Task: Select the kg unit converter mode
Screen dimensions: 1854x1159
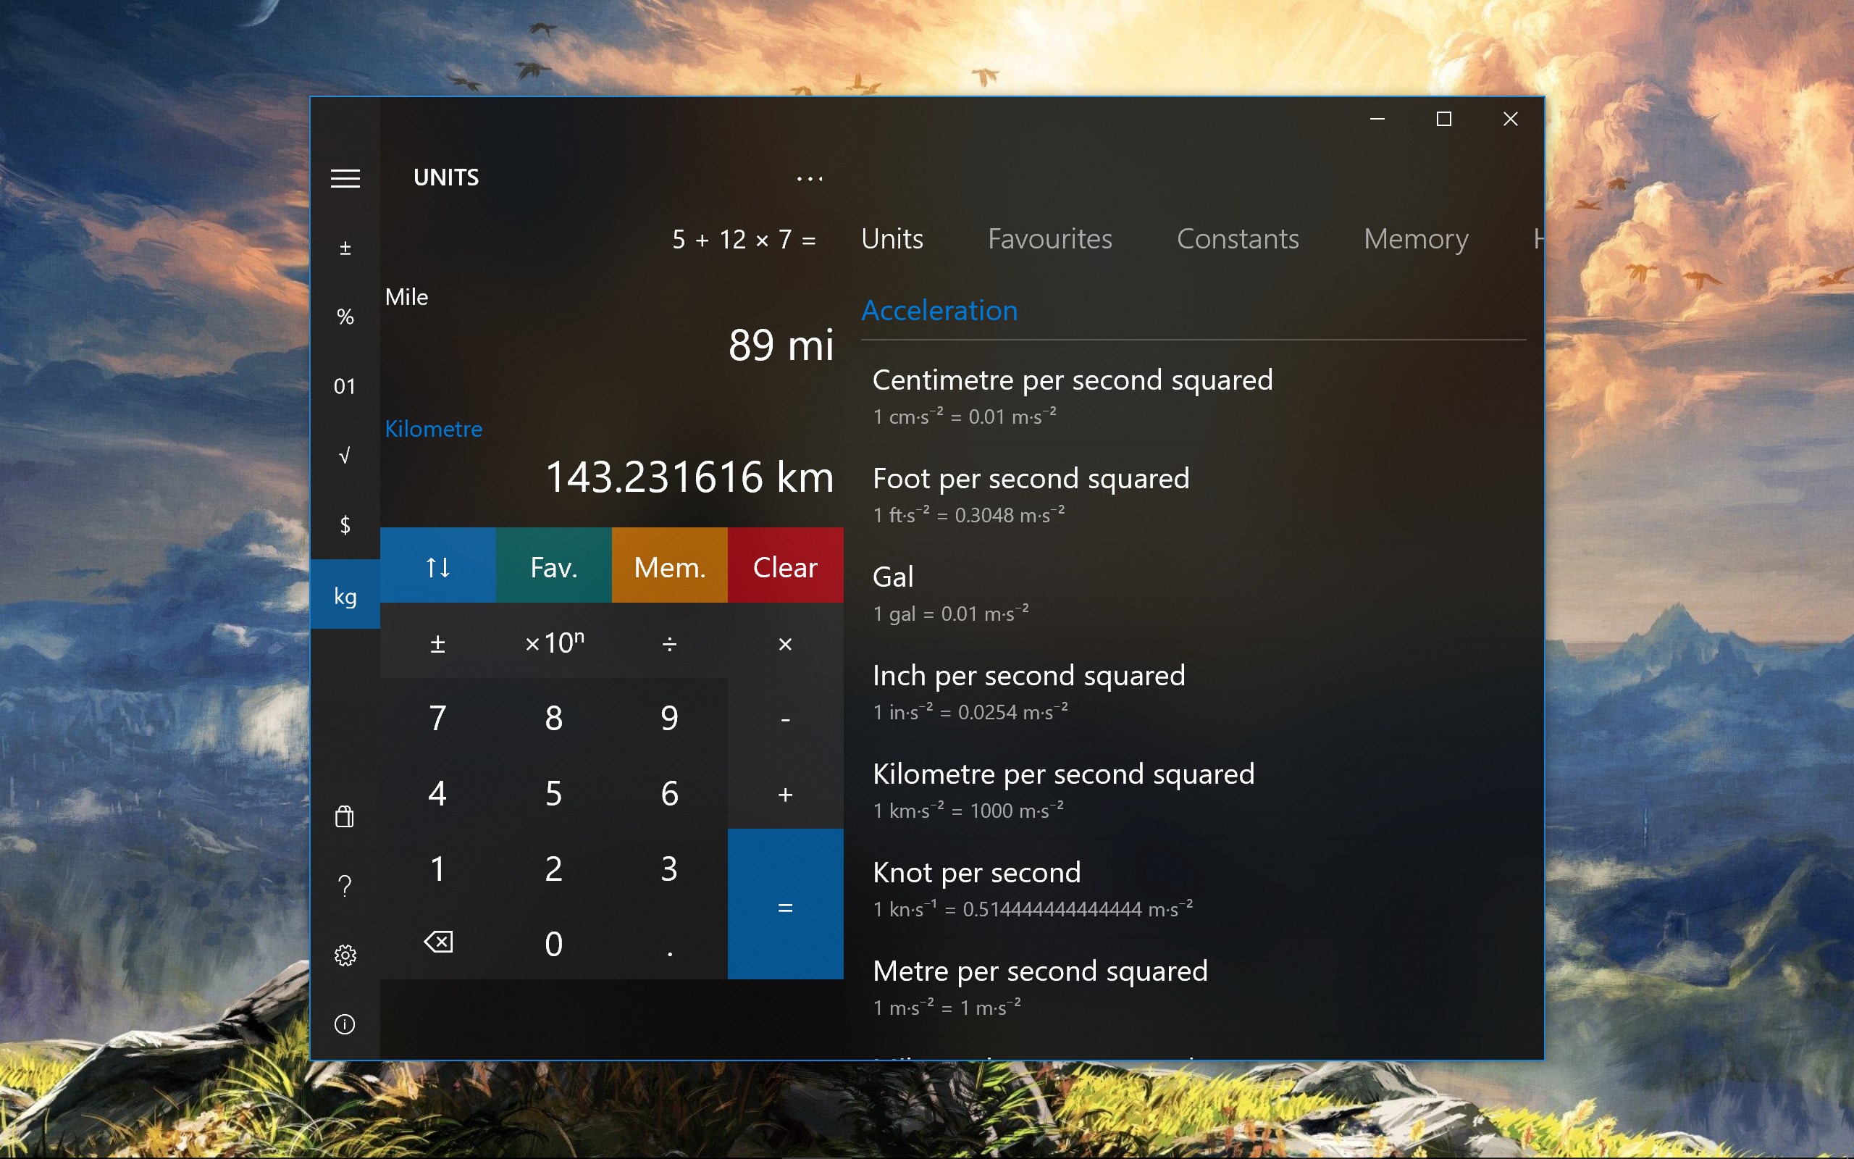Action: [344, 595]
